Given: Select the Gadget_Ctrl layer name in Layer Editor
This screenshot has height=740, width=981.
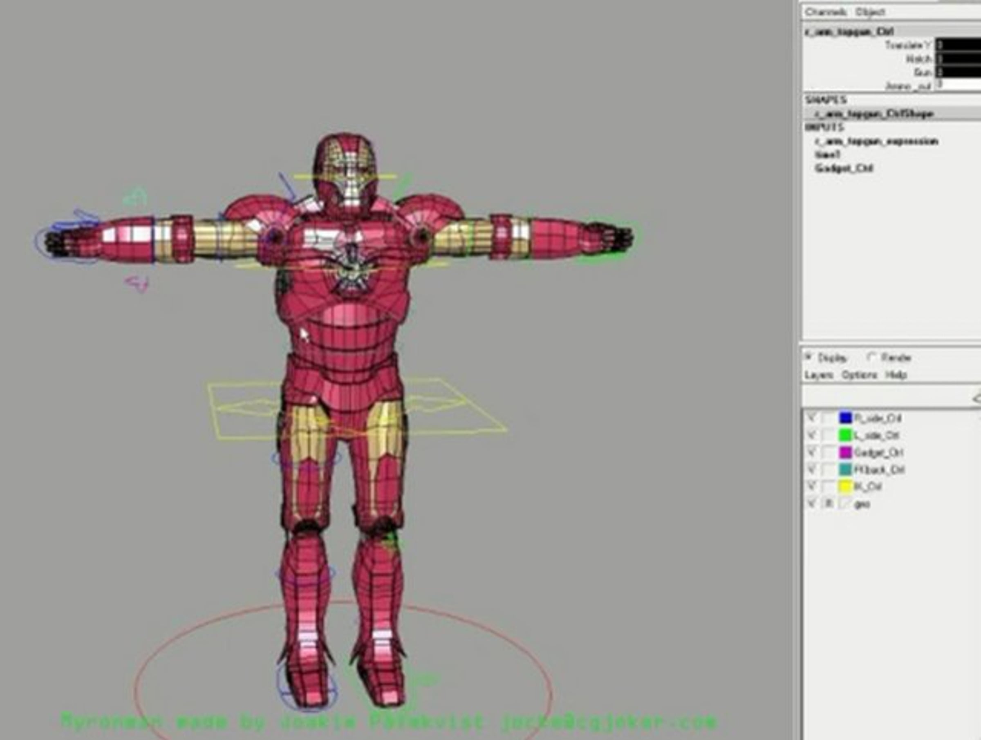Looking at the screenshot, I should coord(878,452).
